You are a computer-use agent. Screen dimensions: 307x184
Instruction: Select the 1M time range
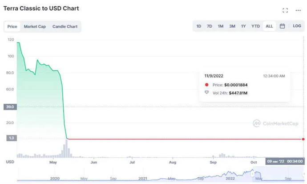tap(221, 26)
